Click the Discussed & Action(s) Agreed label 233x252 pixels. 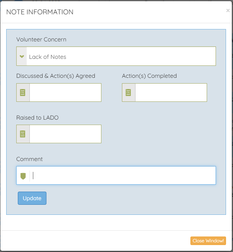pos(56,76)
